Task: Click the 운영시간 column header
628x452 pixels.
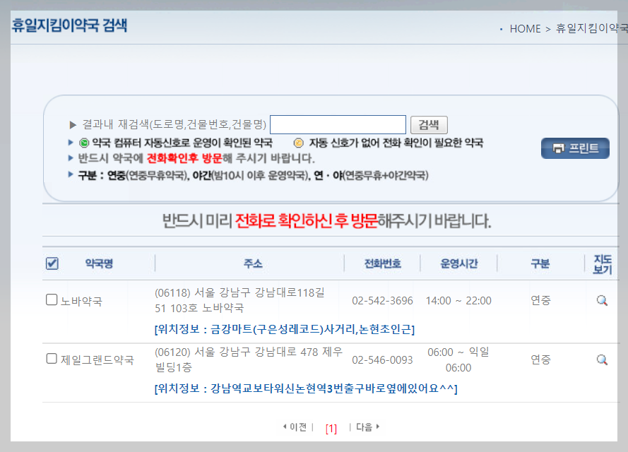Action: (459, 263)
